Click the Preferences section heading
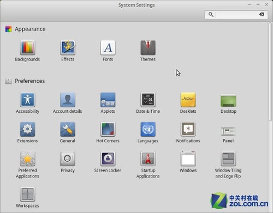This screenshot has width=273, height=213. 30,81
